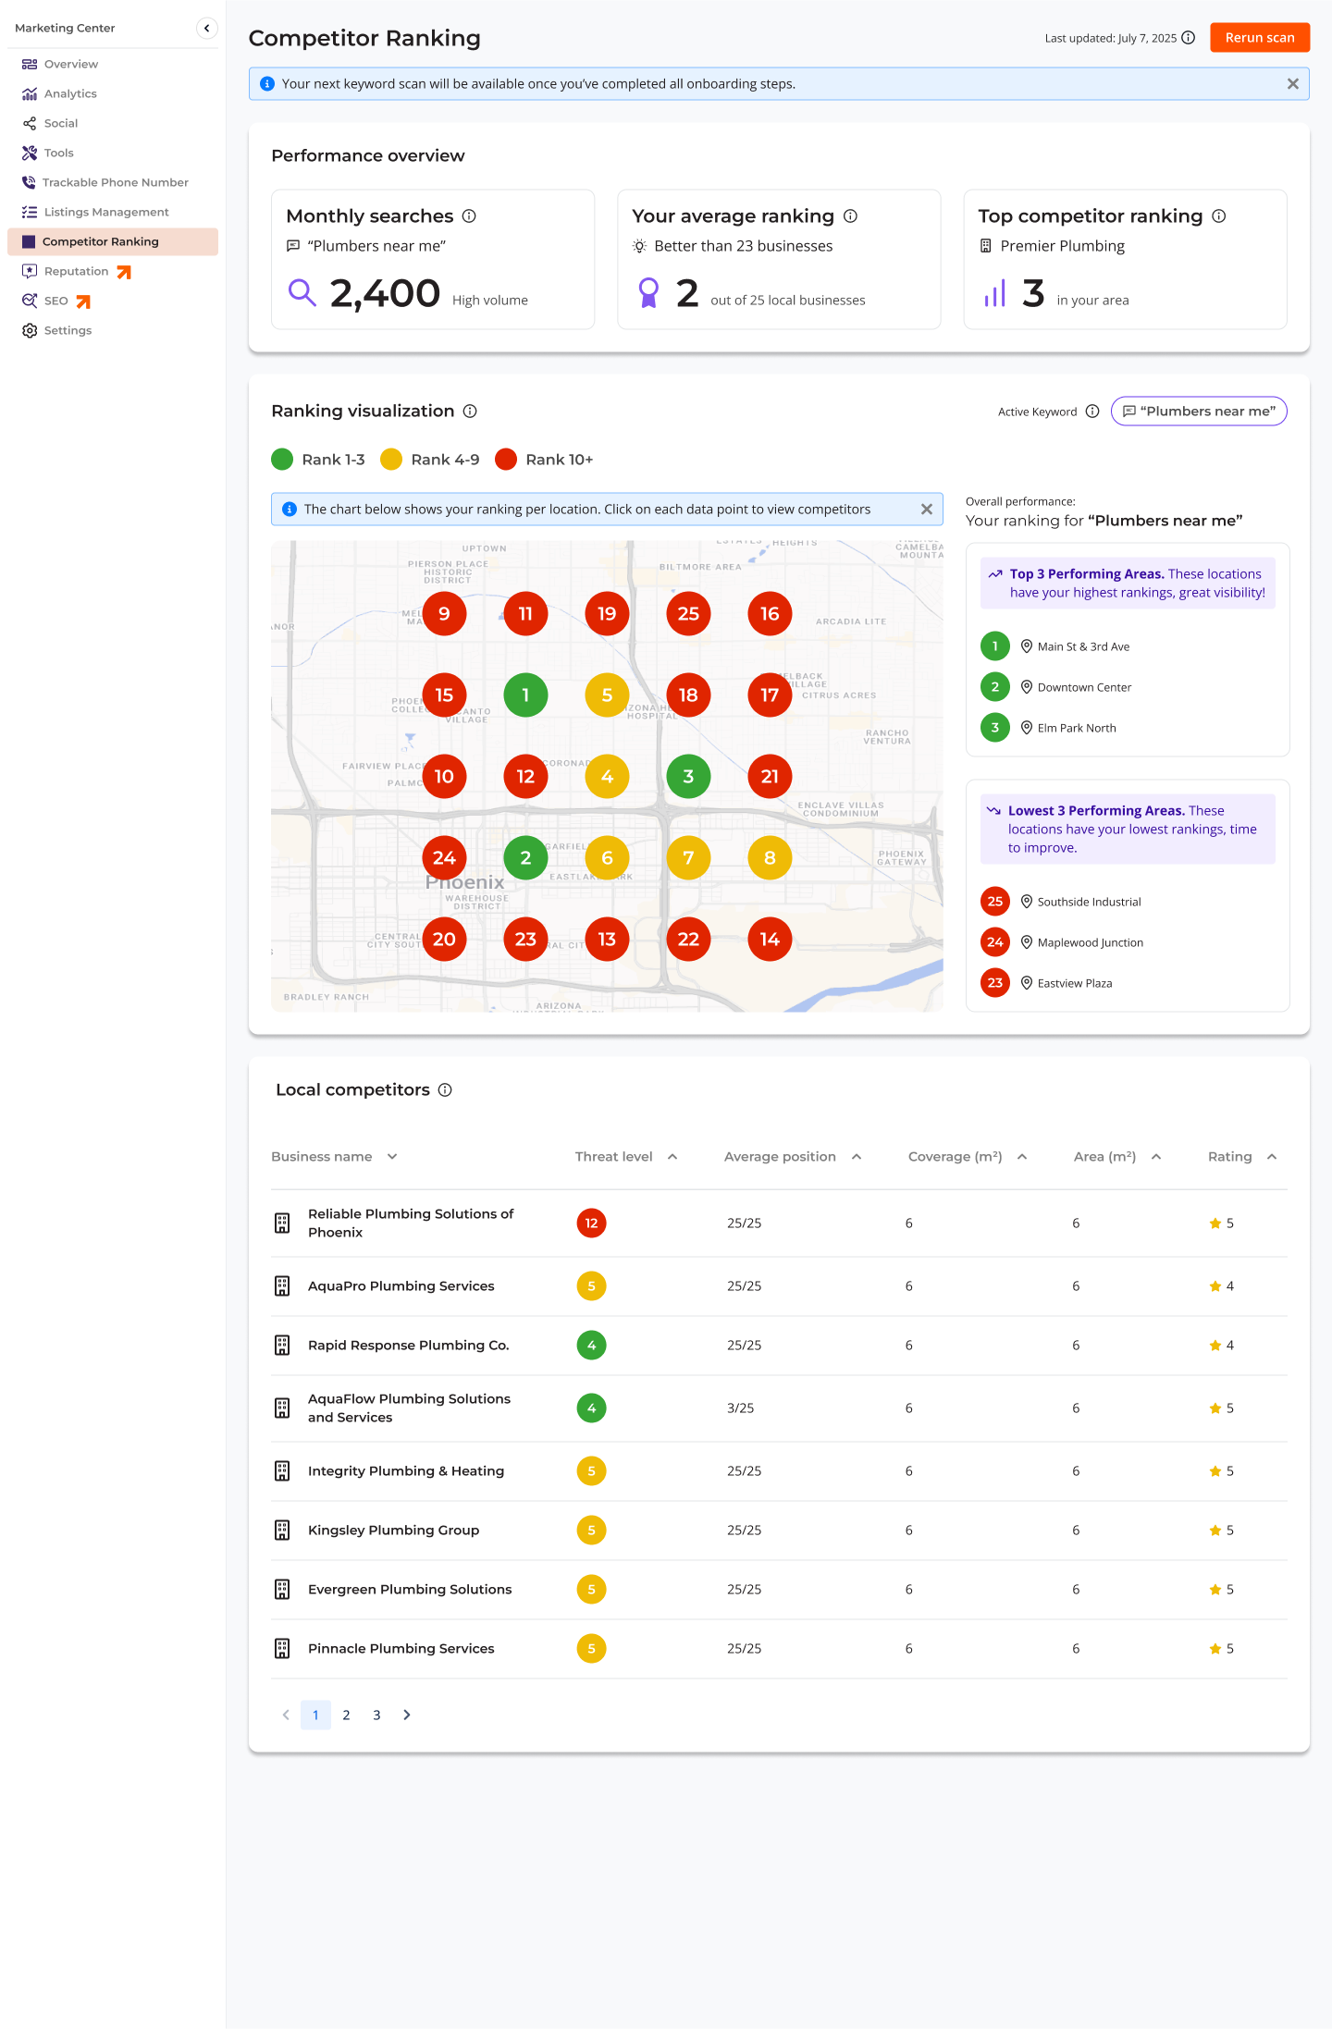This screenshot has width=1332, height=2029.
Task: Click the Rerun scan button
Action: [1259, 38]
